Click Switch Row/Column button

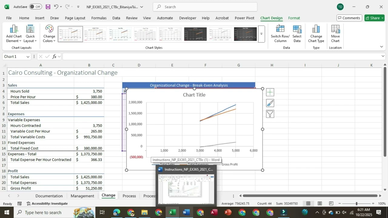coord(280,34)
